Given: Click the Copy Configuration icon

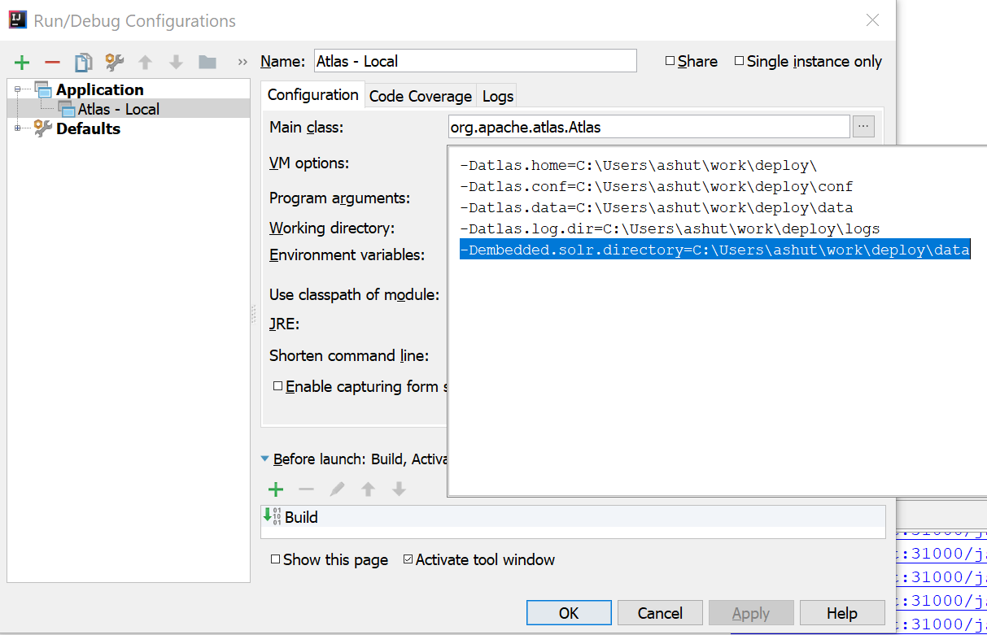Looking at the screenshot, I should pyautogui.click(x=83, y=63).
